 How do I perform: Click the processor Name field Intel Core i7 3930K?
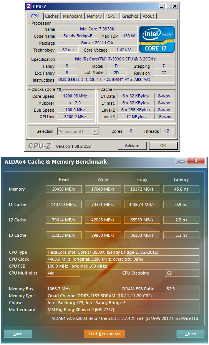coord(97,29)
